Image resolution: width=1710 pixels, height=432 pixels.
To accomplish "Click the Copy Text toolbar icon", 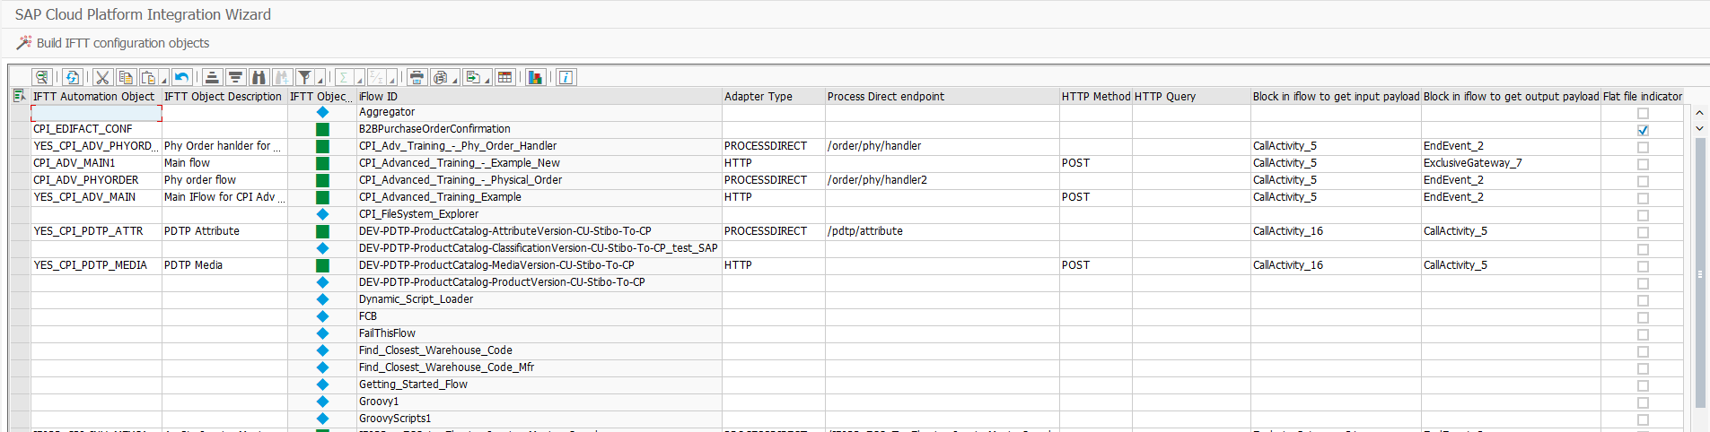I will (126, 77).
